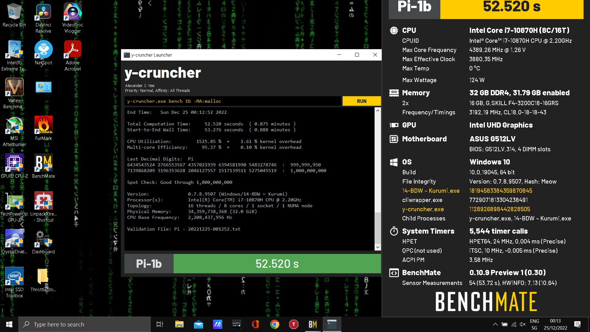Click System Timers stopwatch icon

tap(394, 231)
